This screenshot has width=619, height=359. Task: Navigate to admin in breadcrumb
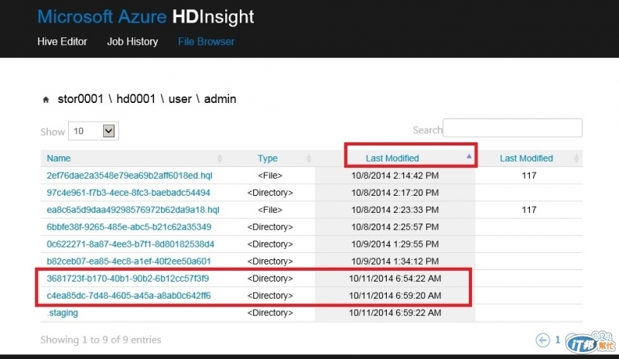coord(220,99)
